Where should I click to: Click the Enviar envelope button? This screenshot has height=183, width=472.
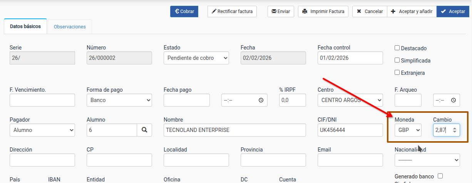click(x=281, y=12)
